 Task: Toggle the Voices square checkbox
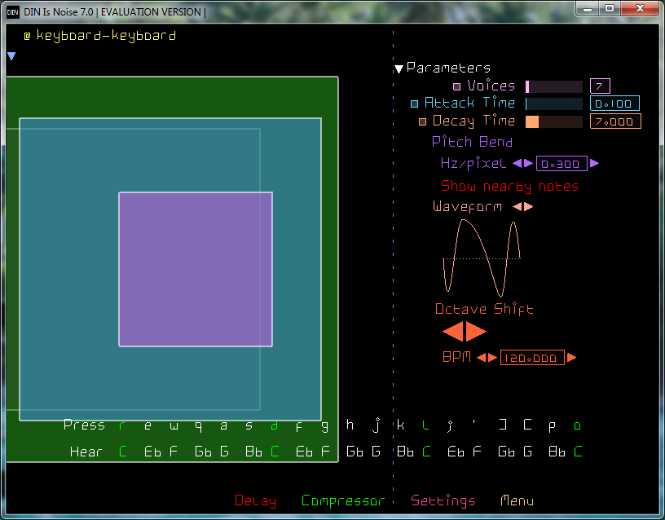[456, 86]
